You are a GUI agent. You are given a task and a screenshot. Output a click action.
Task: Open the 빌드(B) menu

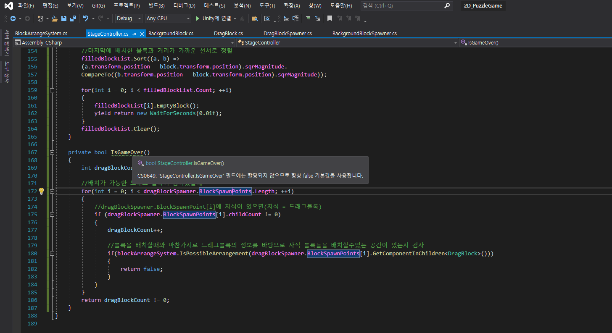pos(157,6)
